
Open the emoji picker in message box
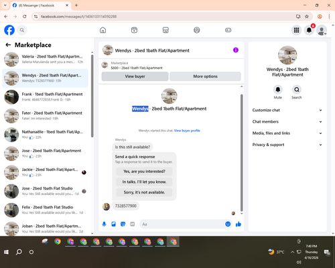point(228,224)
